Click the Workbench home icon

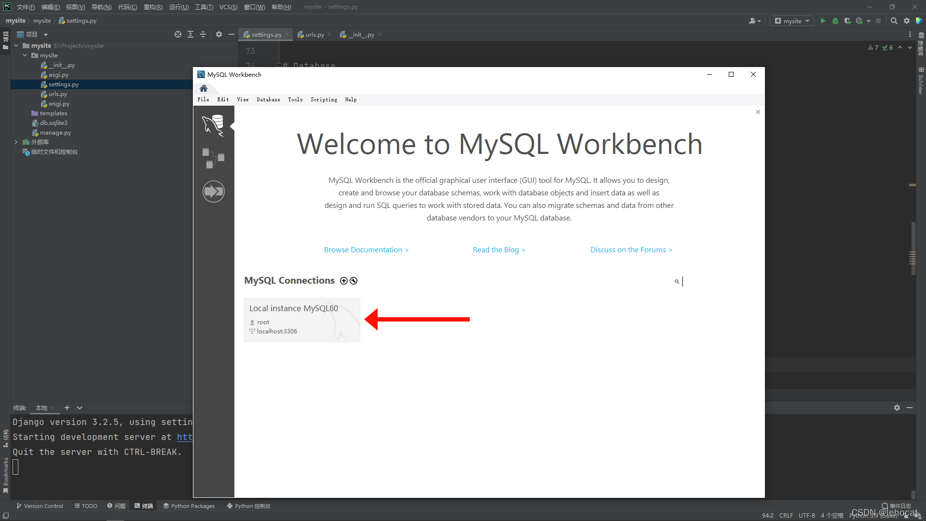(x=204, y=88)
